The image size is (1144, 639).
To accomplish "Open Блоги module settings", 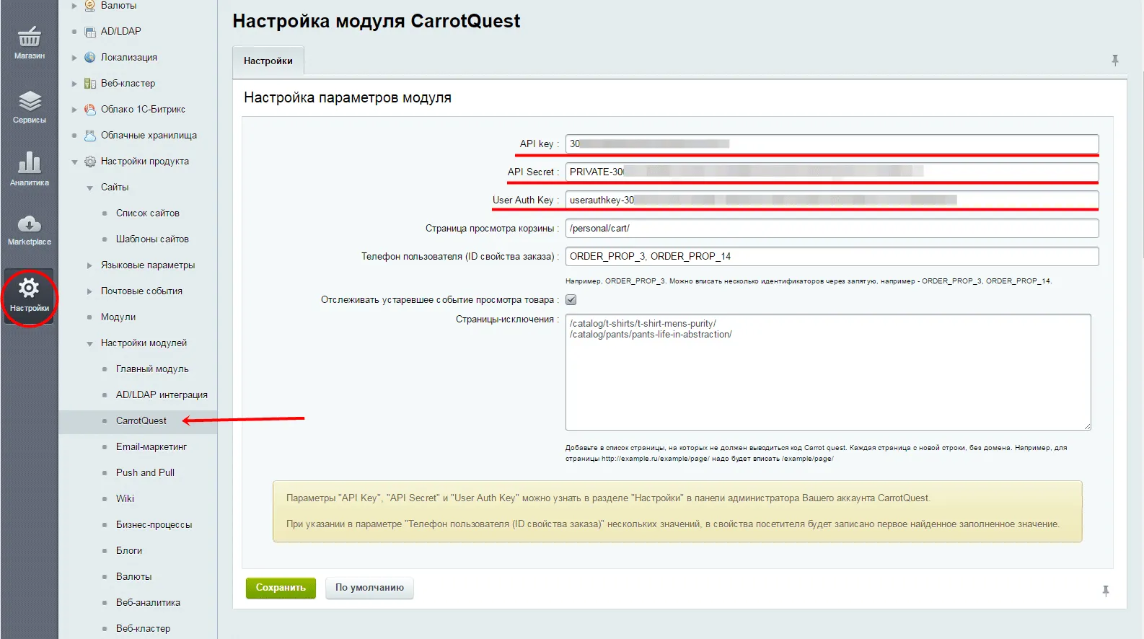I will tap(129, 550).
